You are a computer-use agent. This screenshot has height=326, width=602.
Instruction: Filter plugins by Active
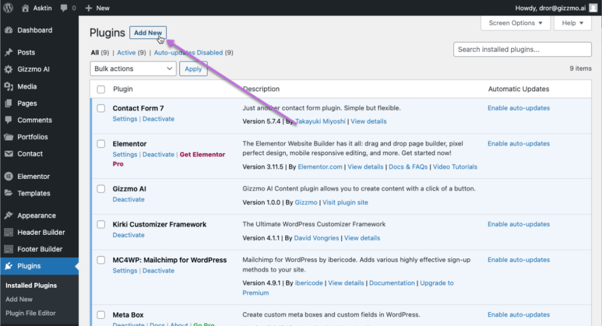tap(126, 53)
